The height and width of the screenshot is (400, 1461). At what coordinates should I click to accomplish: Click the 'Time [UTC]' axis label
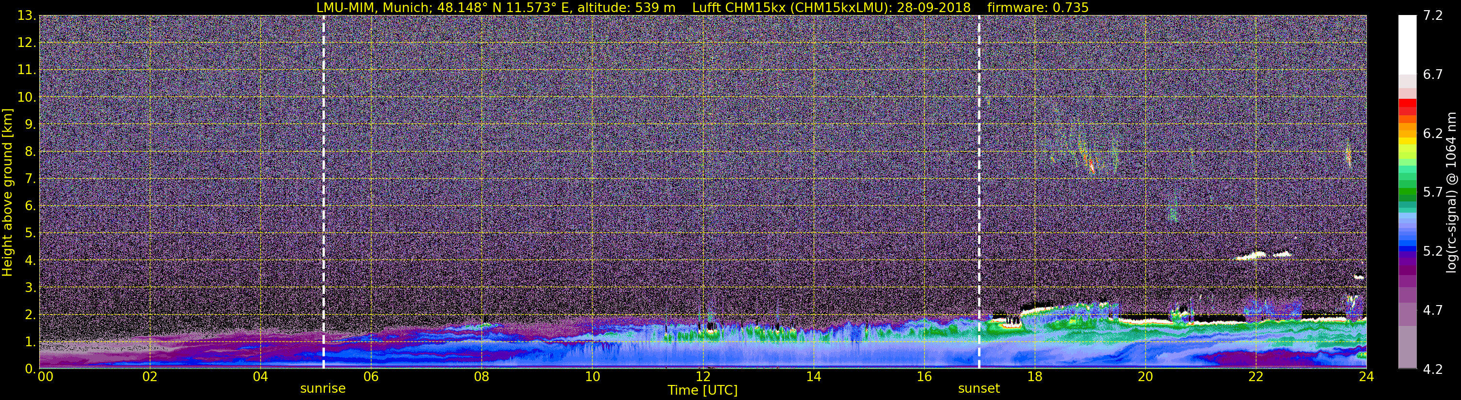(703, 390)
